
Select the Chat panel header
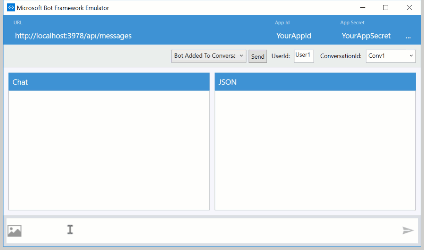(109, 82)
